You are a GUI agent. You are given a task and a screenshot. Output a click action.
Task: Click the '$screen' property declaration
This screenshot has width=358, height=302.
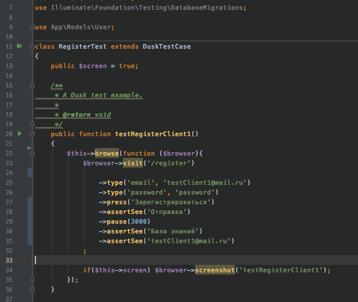click(x=93, y=66)
